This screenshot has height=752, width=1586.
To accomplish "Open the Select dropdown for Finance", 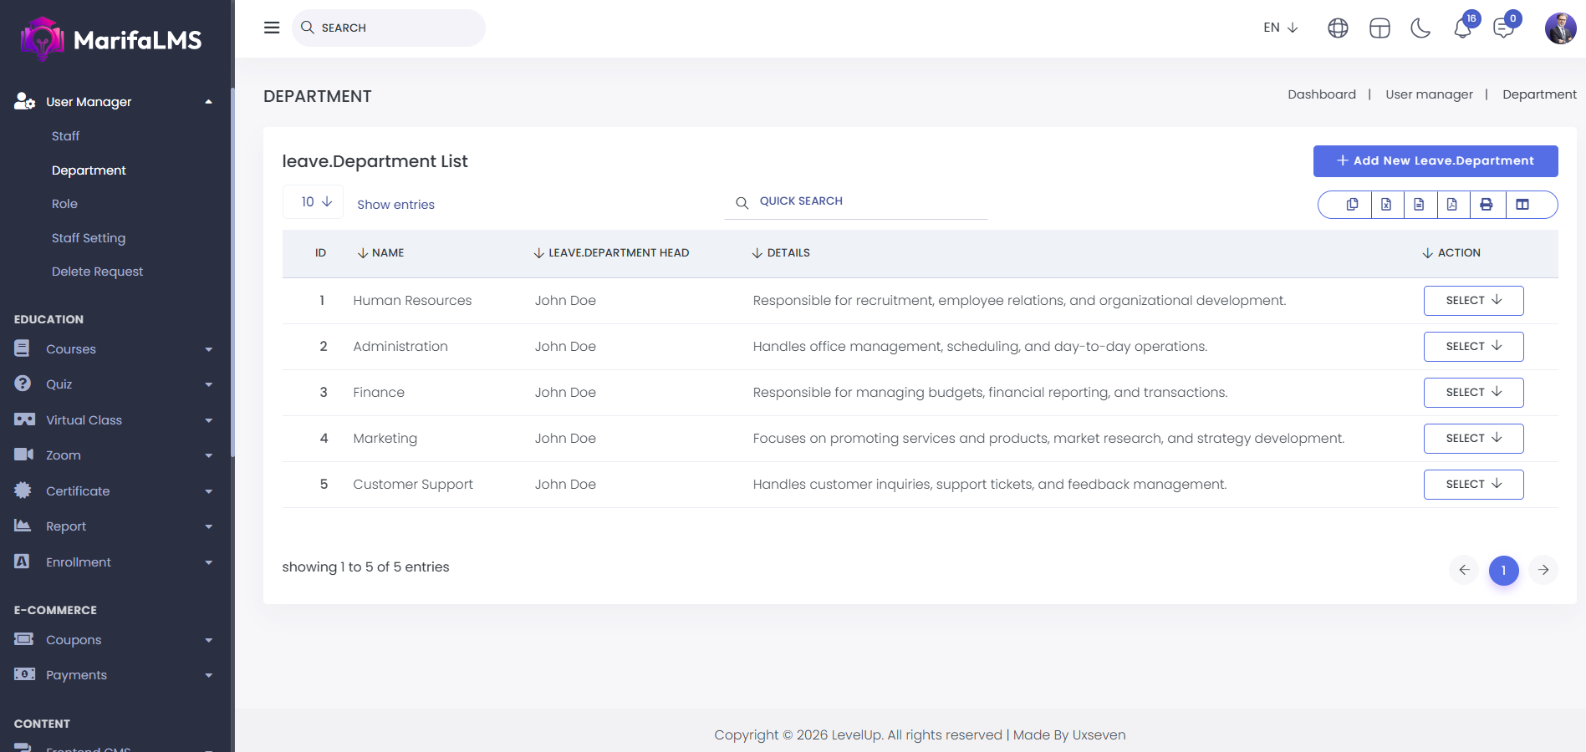I will tap(1473, 393).
